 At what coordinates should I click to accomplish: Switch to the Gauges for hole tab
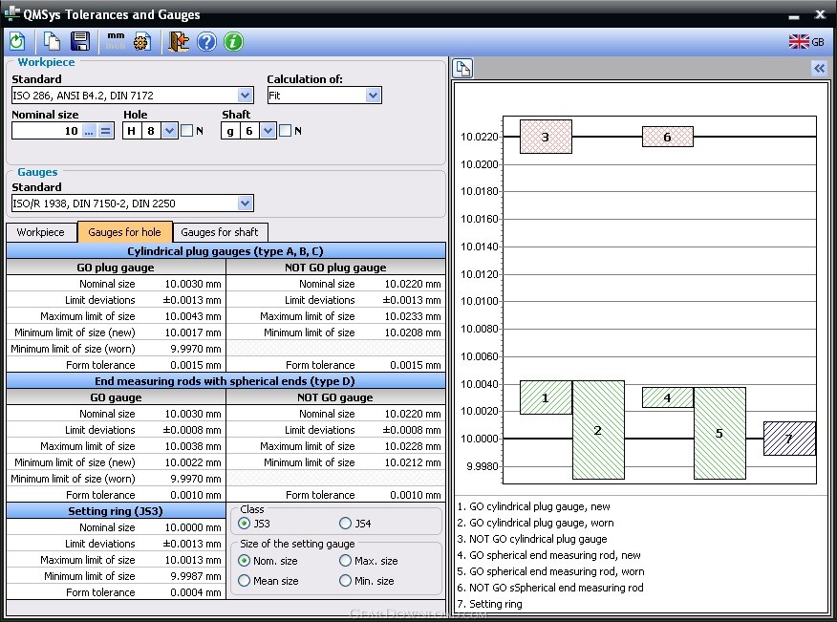coord(124,232)
